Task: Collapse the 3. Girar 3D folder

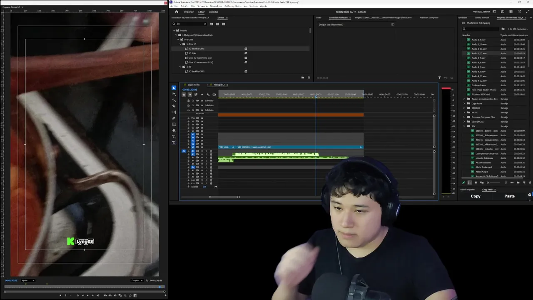Action: [x=181, y=44]
